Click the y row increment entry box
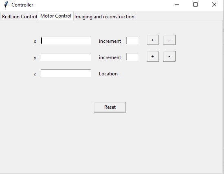Screen dimensions: 224x174 click(132, 57)
